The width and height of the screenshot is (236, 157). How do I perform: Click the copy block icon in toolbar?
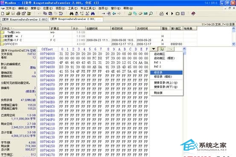point(45,14)
